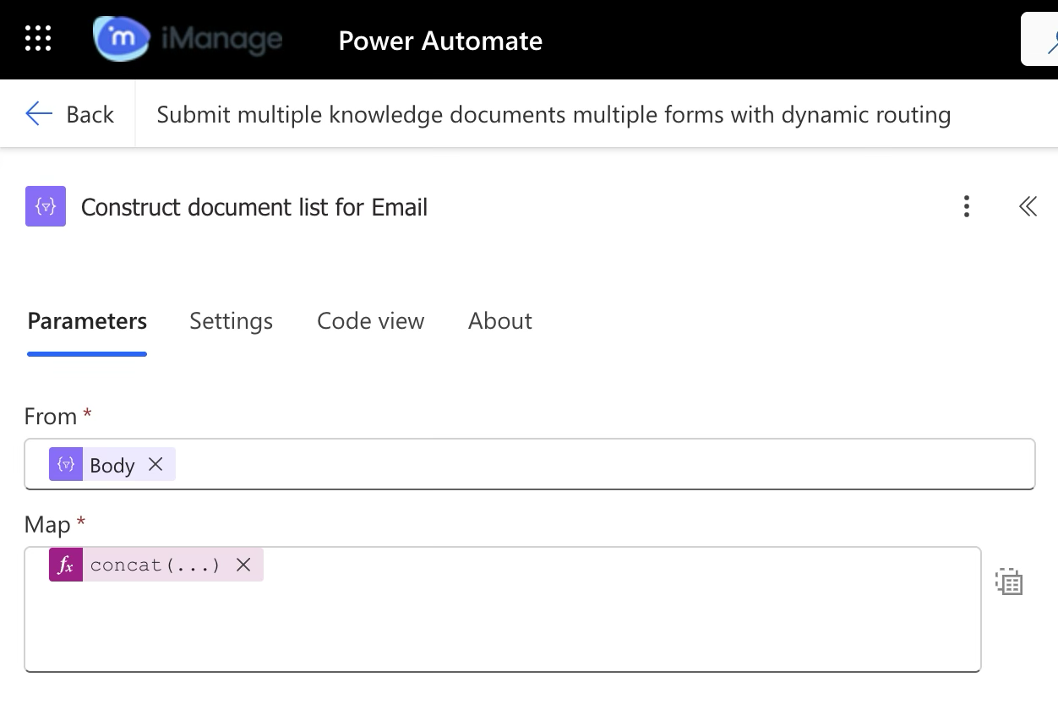Click the Body token's purple icon
The image size is (1058, 710).
pyautogui.click(x=66, y=465)
